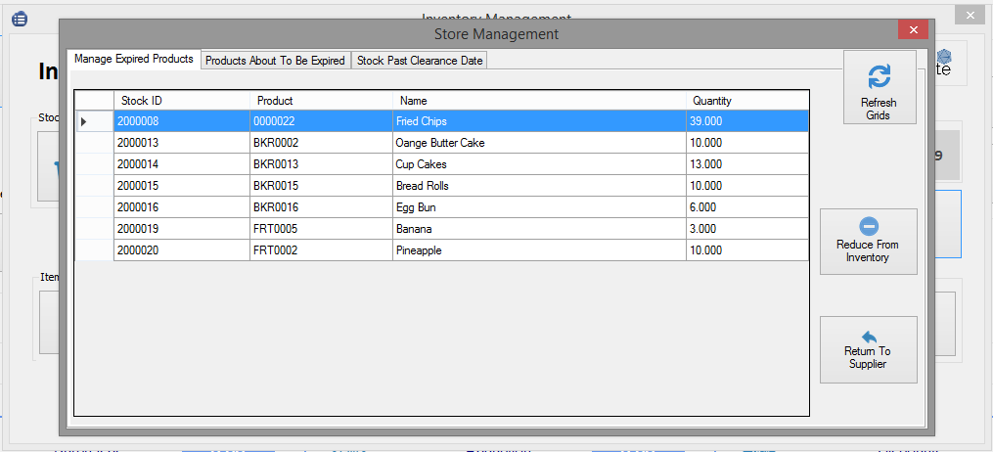Click the Quantity column header
The height and width of the screenshot is (452, 993).
click(x=746, y=101)
